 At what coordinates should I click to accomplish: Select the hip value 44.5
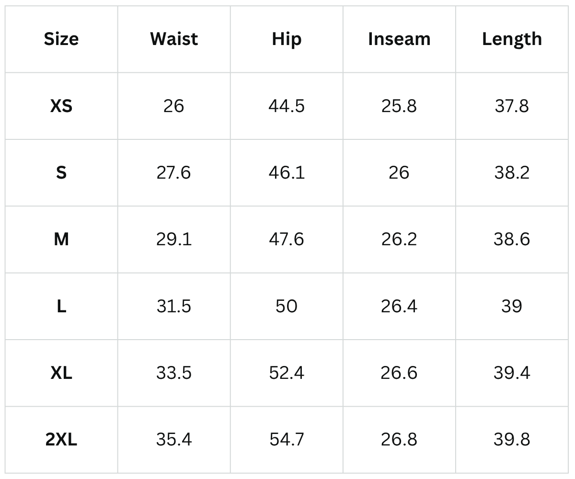click(x=287, y=106)
